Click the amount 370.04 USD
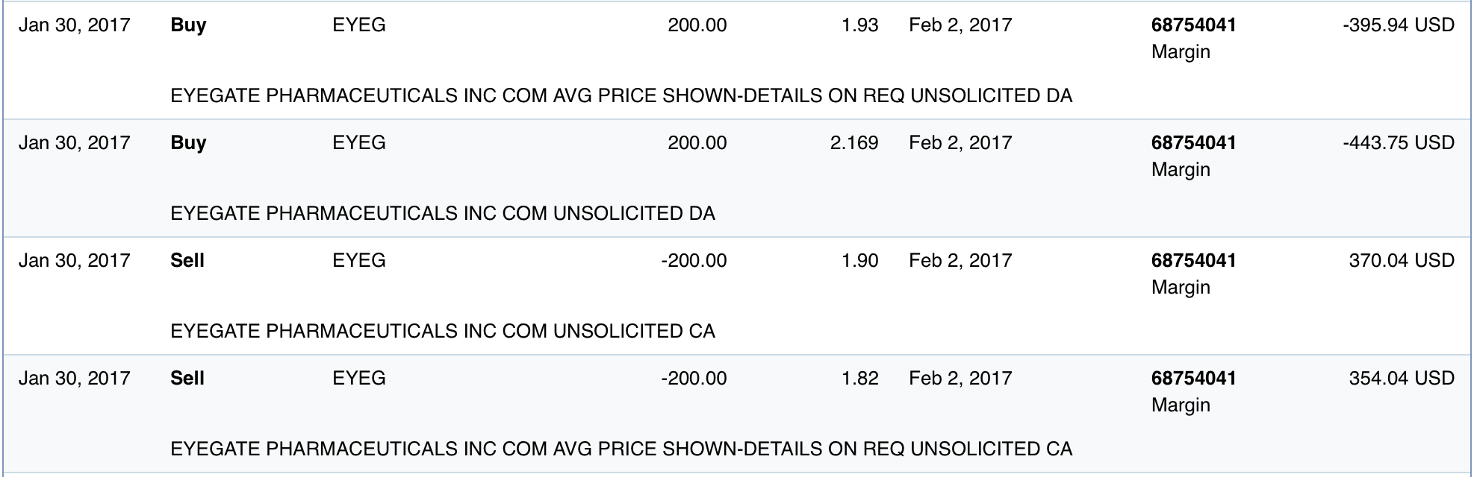This screenshot has width=1474, height=477. click(x=1401, y=261)
